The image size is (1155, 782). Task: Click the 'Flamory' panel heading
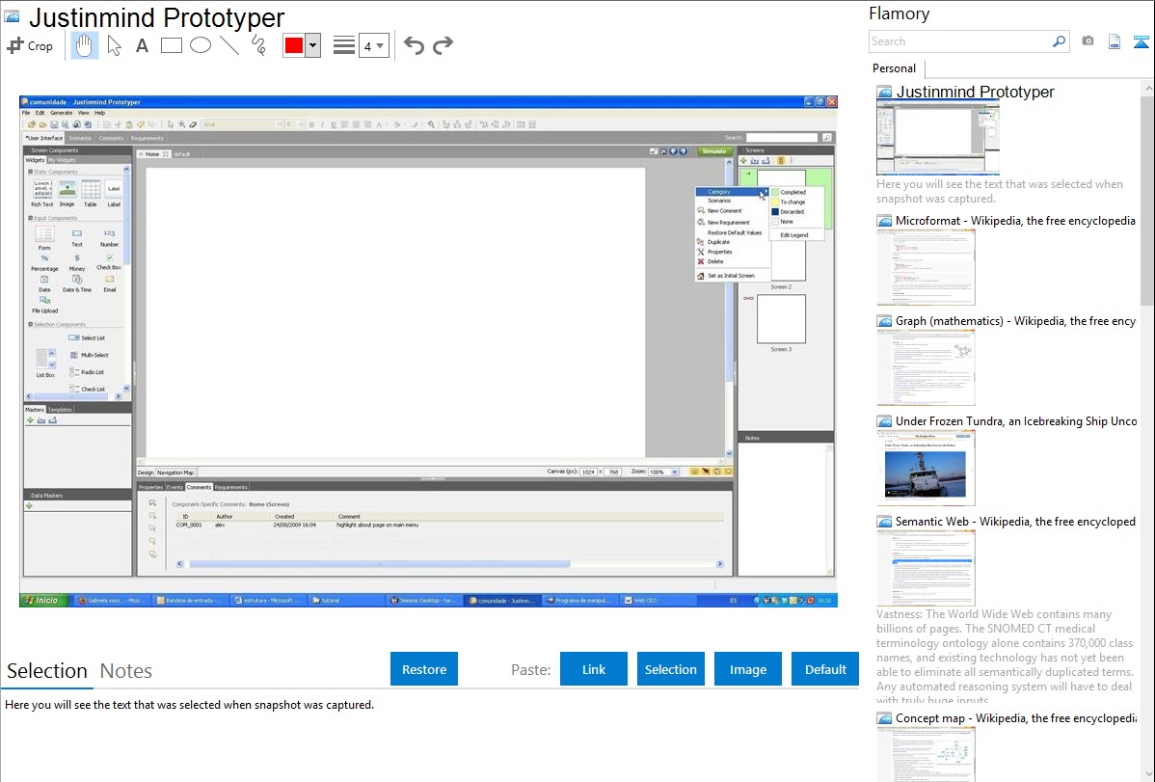click(900, 13)
